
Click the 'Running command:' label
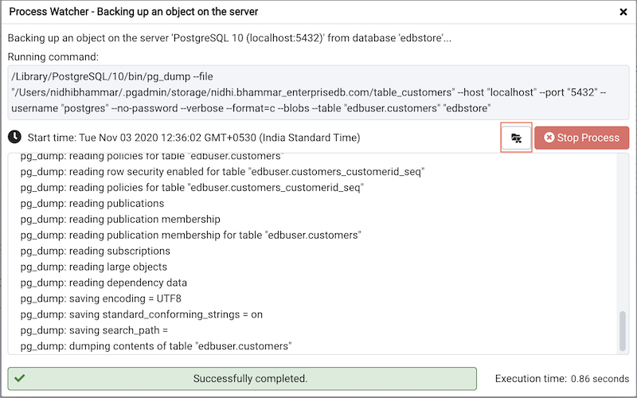click(53, 57)
